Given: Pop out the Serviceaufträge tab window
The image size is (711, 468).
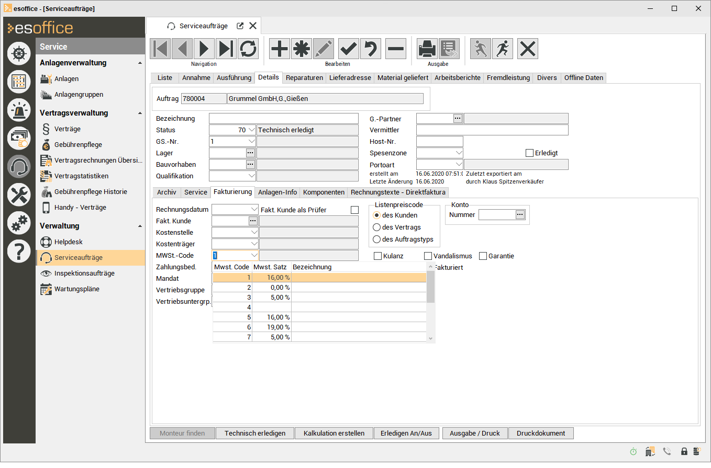Looking at the screenshot, I should click(240, 26).
